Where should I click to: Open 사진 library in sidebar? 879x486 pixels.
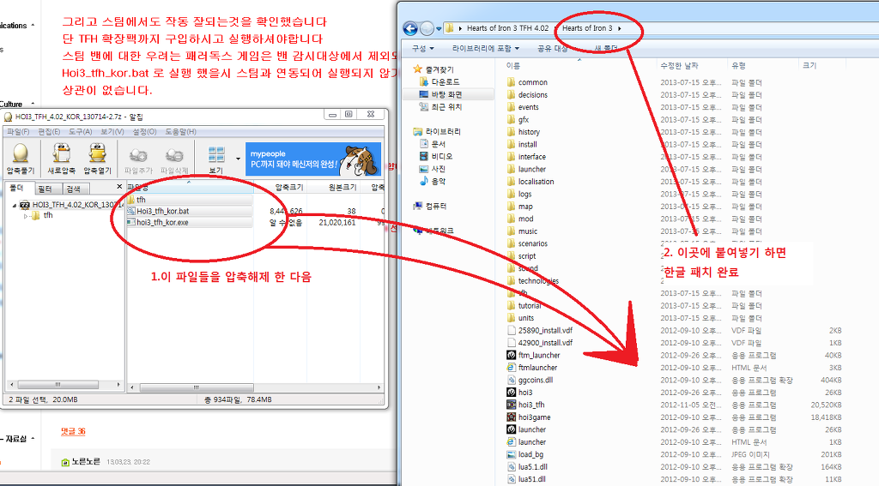[433, 169]
